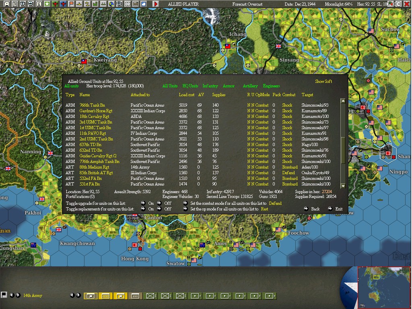Click the red end turn arrow
Image resolution: width=412 pixels, height=309 pixels.
(x=156, y=4)
